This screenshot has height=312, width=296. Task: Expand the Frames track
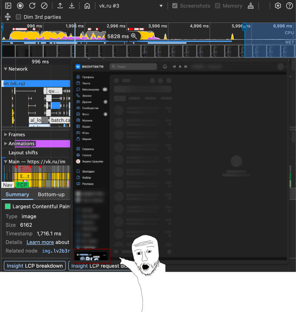tap(5, 135)
